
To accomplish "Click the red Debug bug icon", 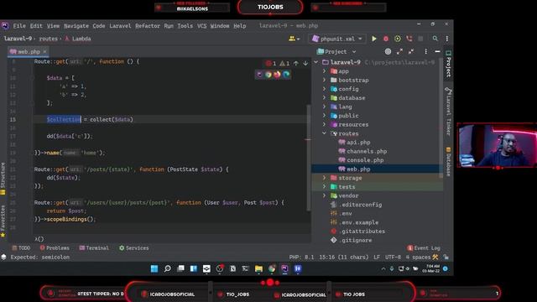I will click(386, 39).
